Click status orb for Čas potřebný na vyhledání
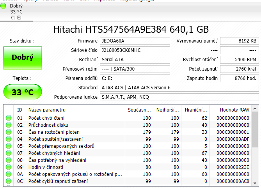Viewport: 261px width, 188px height. (9, 160)
